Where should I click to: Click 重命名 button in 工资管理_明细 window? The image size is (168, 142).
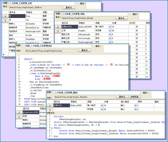(121, 18)
